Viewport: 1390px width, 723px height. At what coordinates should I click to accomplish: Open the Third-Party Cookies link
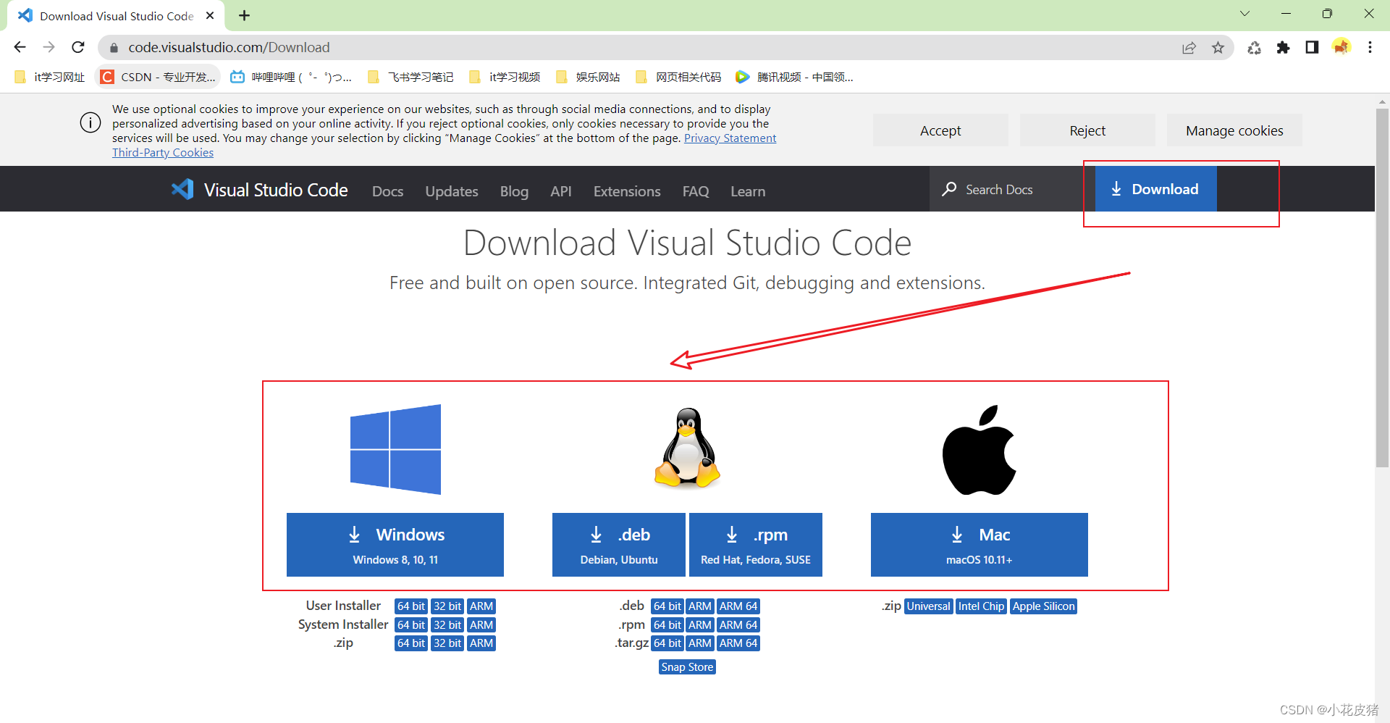pos(163,152)
